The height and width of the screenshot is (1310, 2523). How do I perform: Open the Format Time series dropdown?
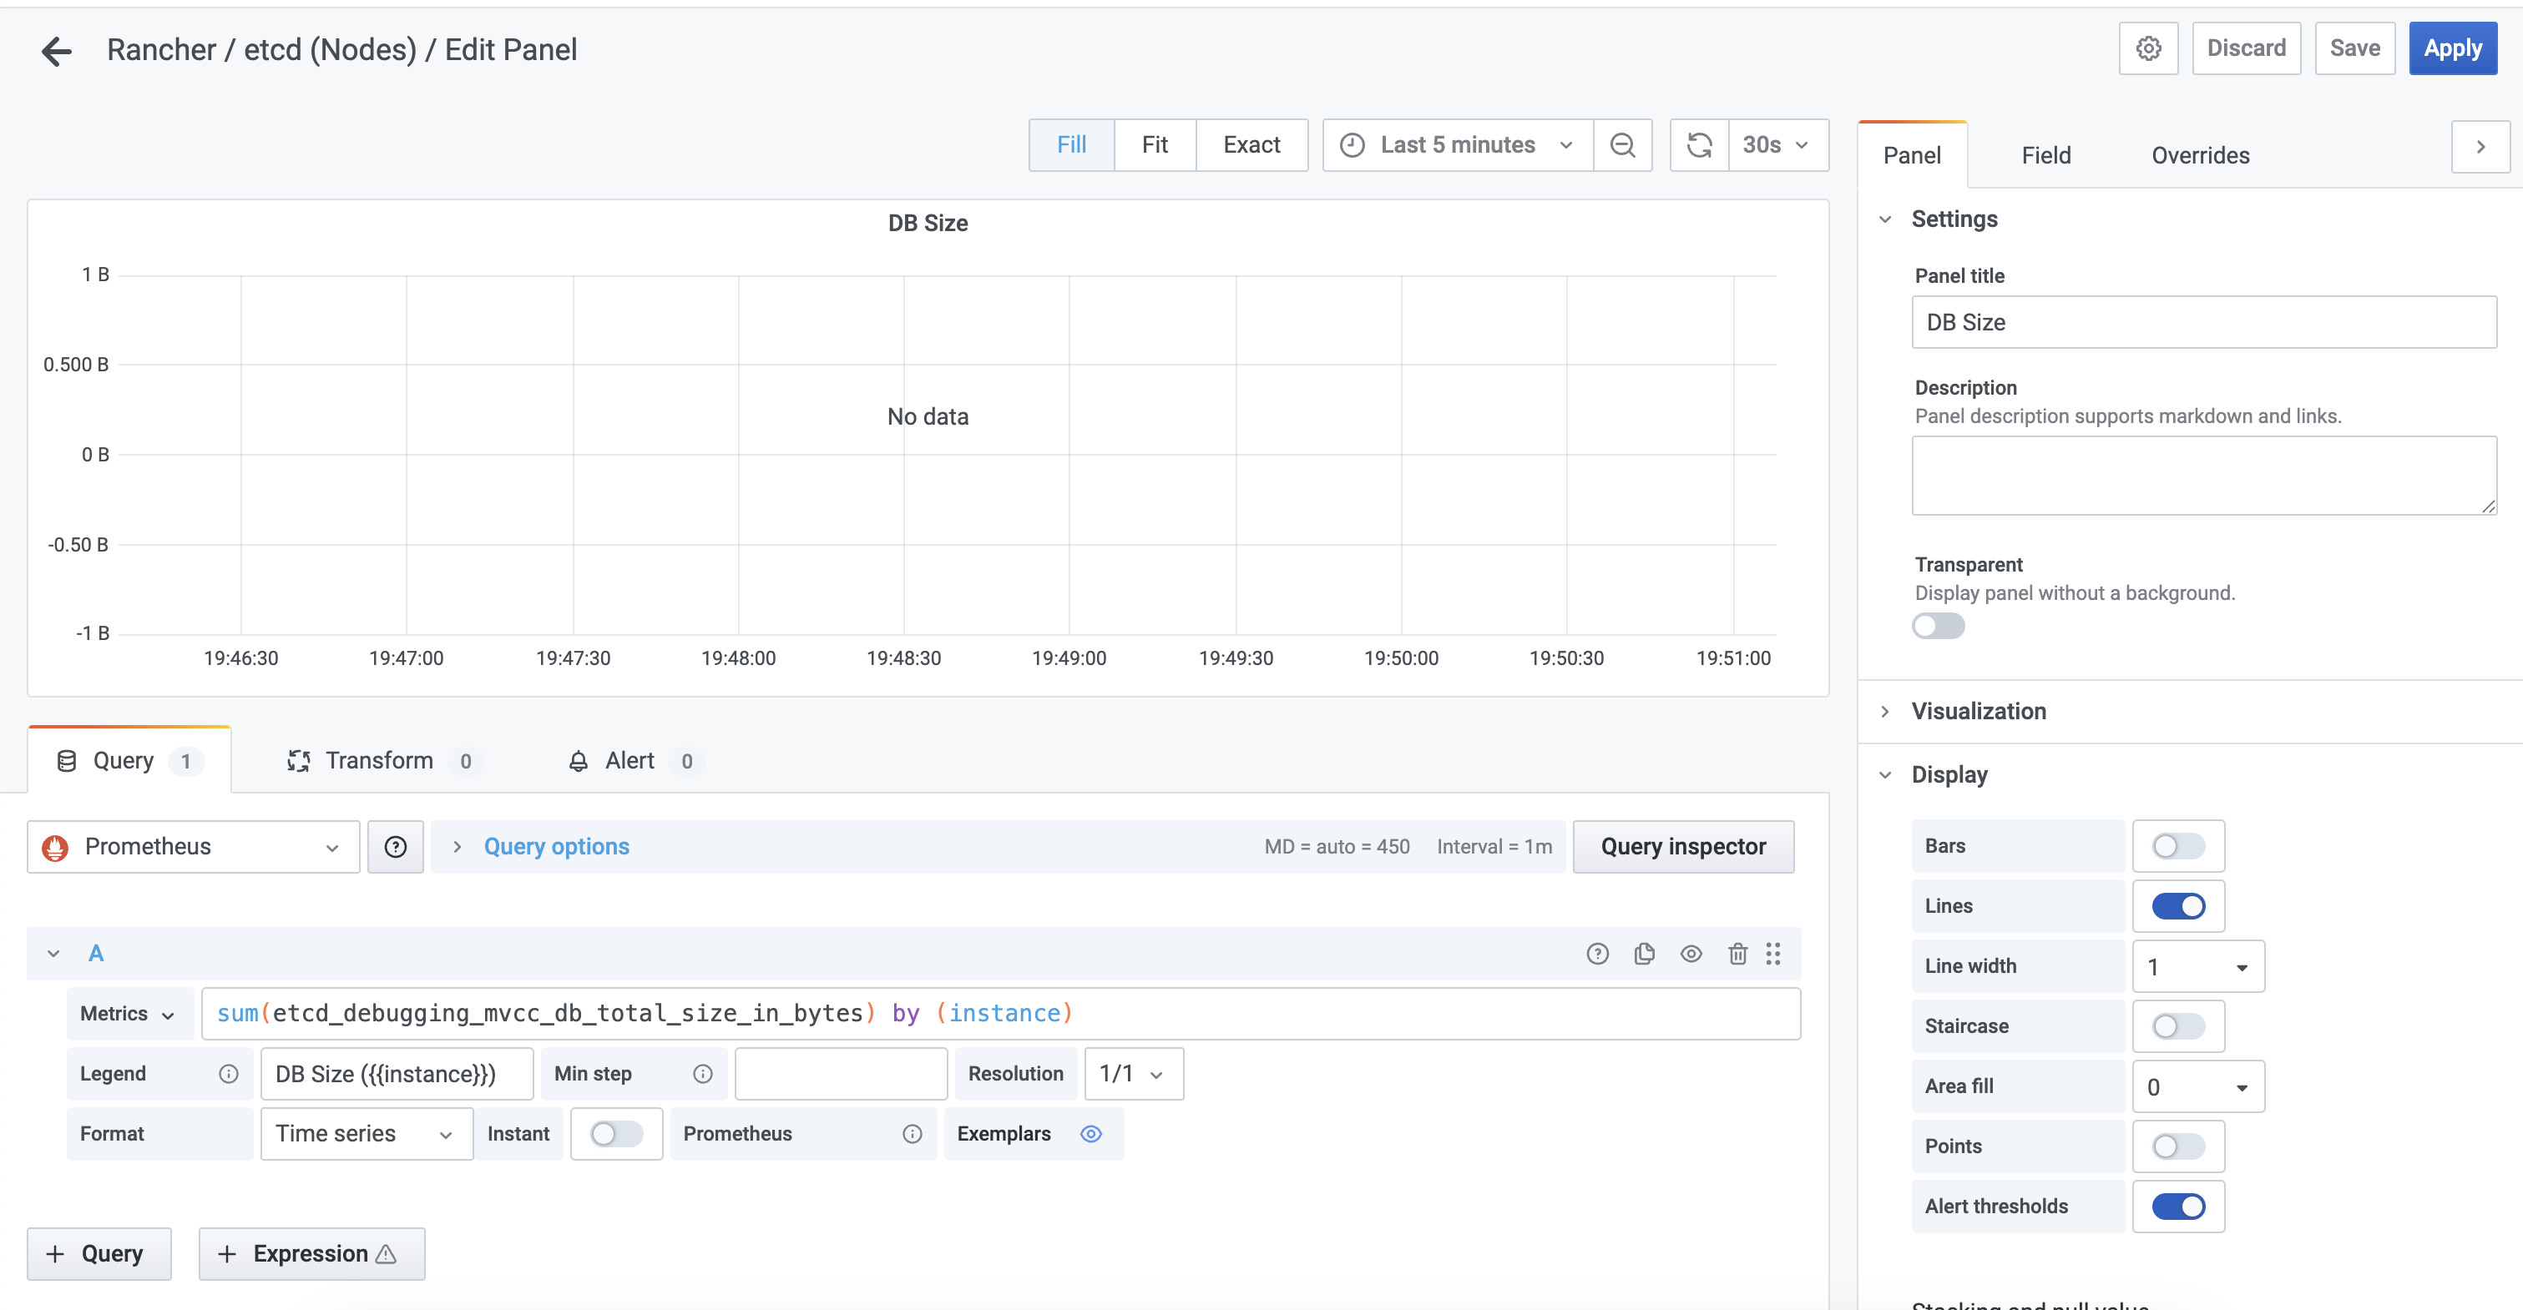pyautogui.click(x=367, y=1134)
